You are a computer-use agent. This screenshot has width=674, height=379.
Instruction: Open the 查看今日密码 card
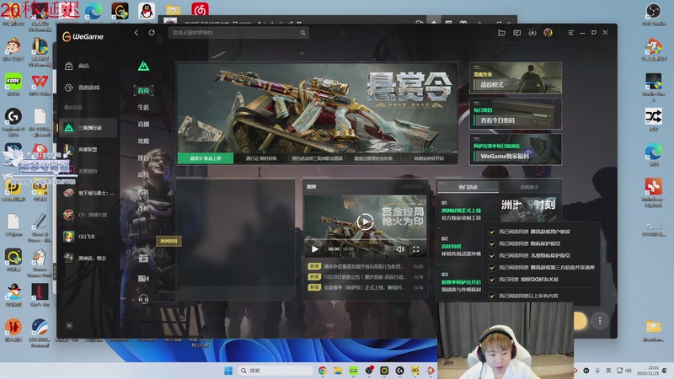(516, 114)
